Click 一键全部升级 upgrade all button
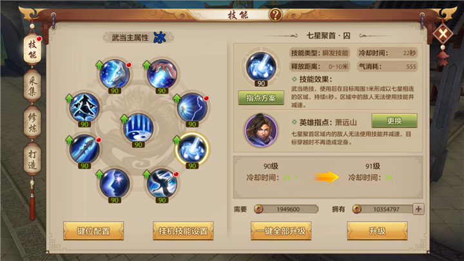Image resolution: width=464 pixels, height=261 pixels. (281, 231)
